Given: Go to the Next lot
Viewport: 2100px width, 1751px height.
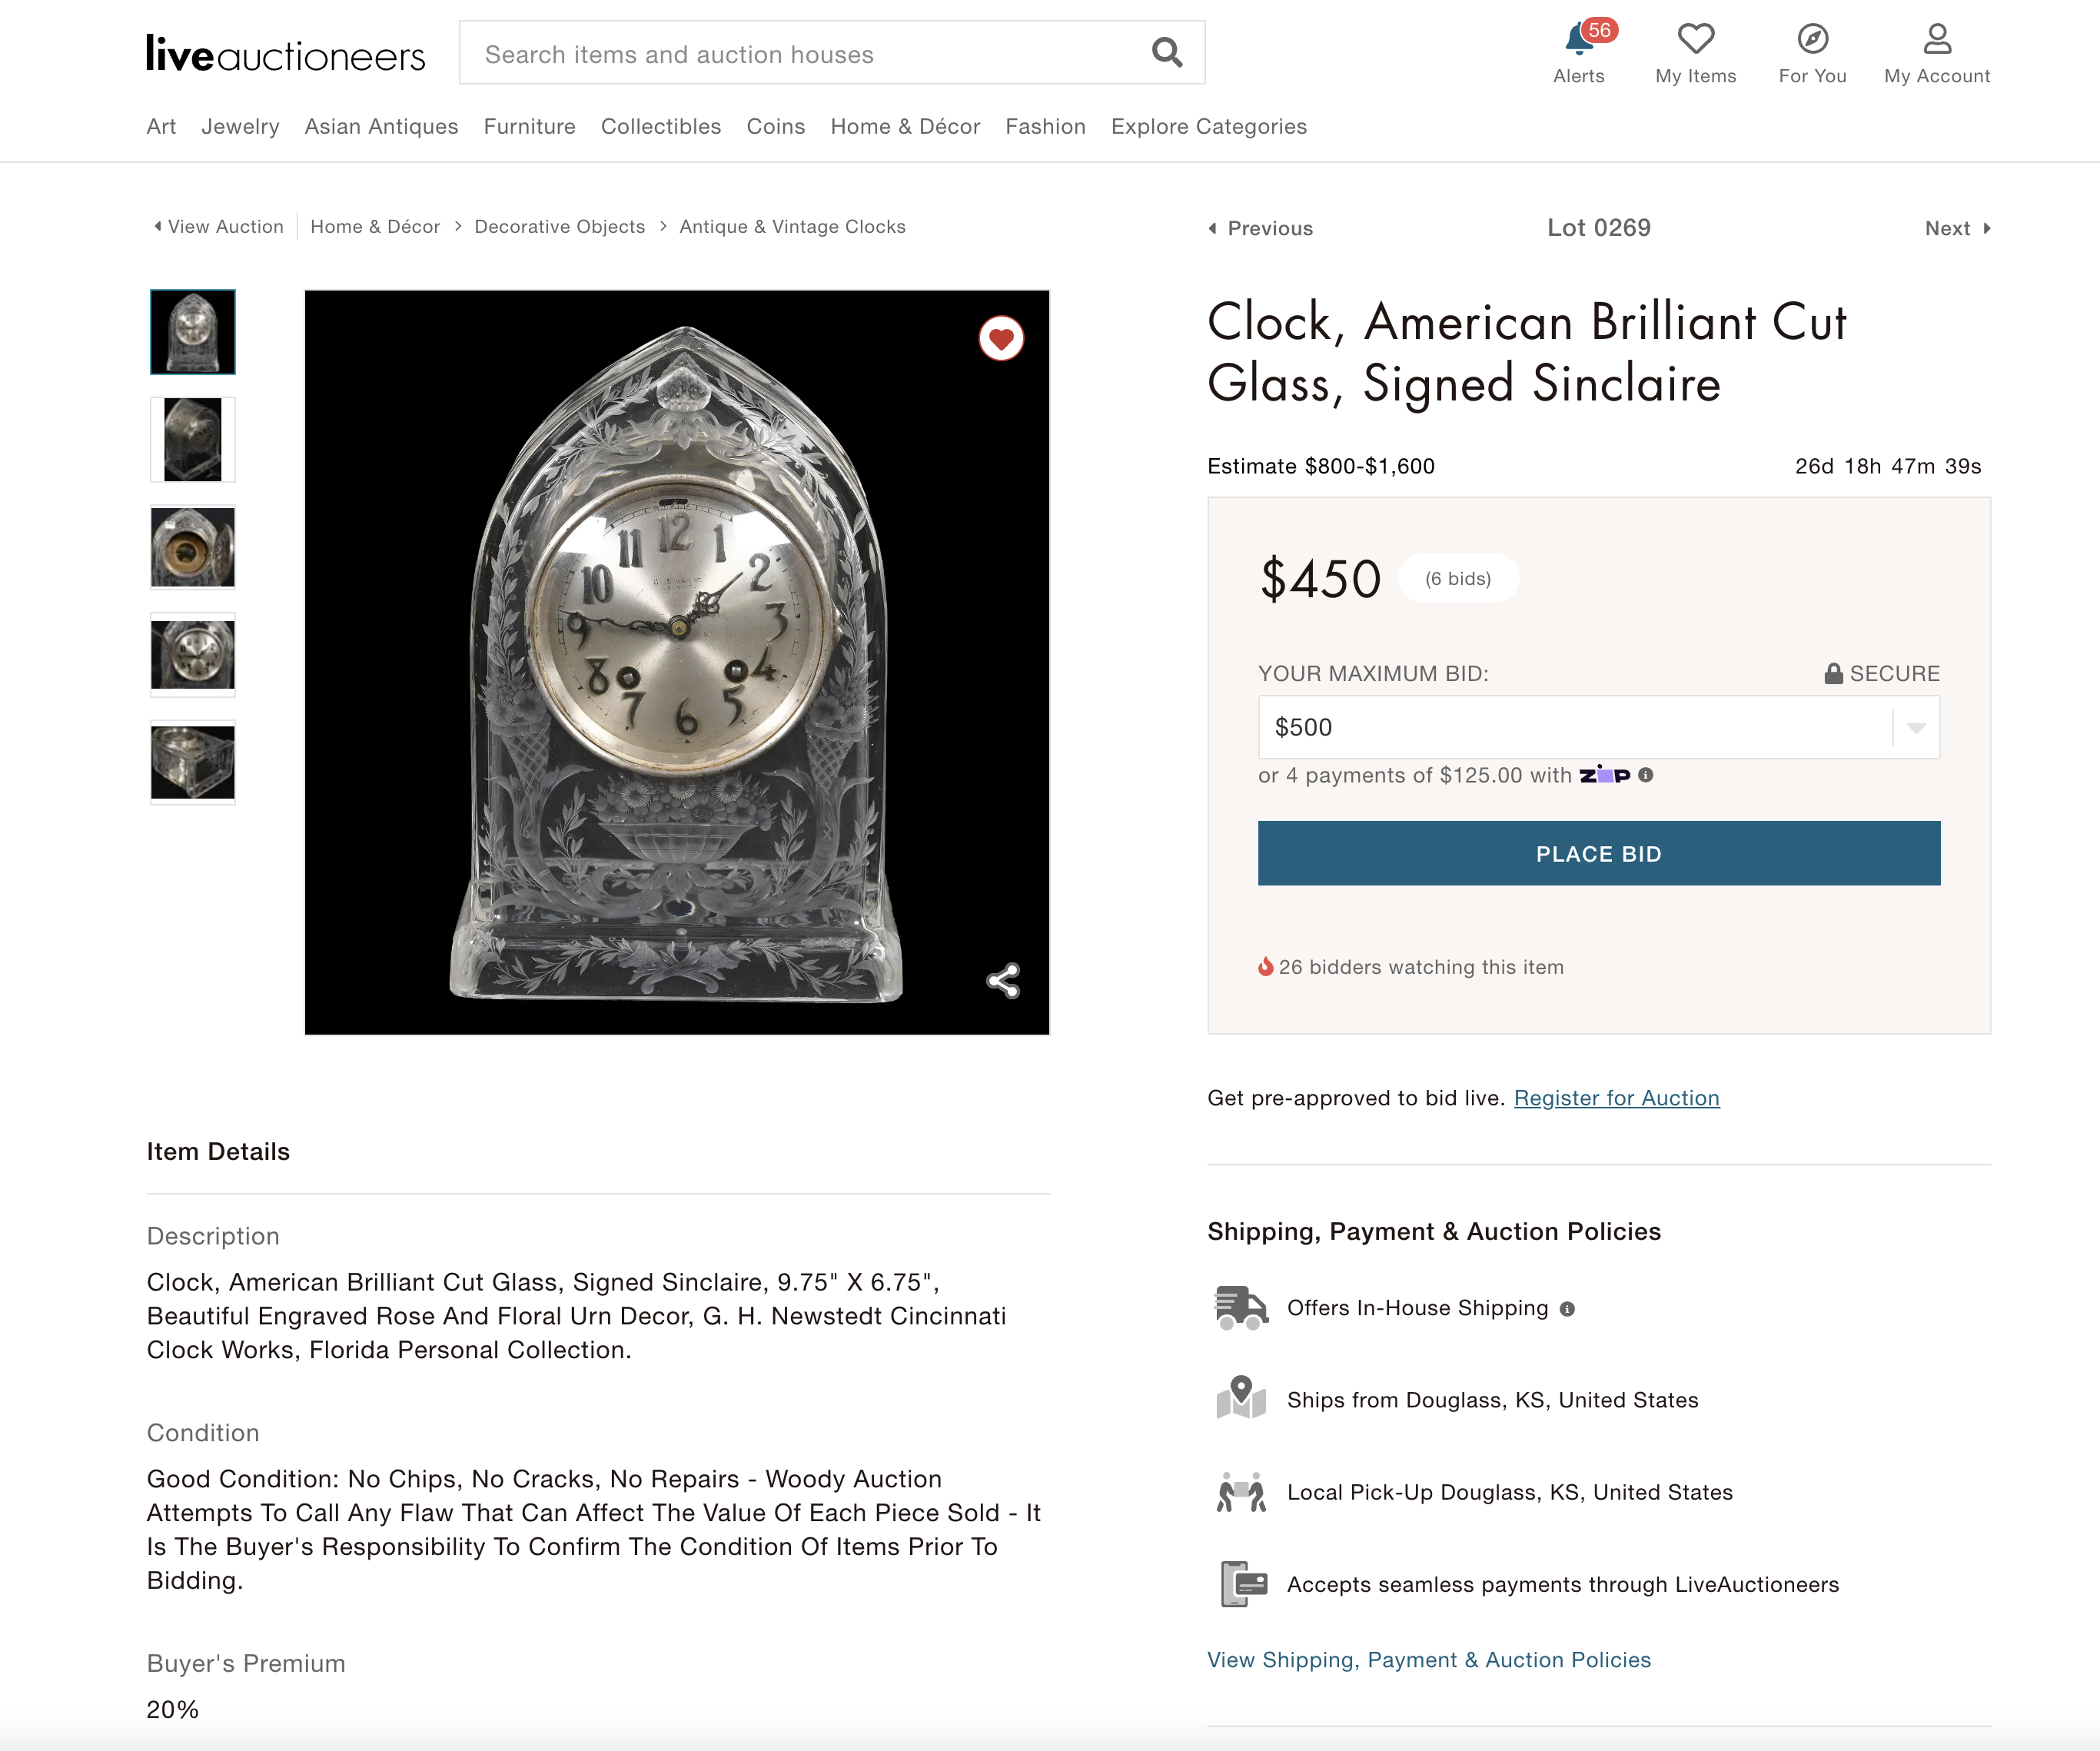Looking at the screenshot, I should tap(1957, 228).
